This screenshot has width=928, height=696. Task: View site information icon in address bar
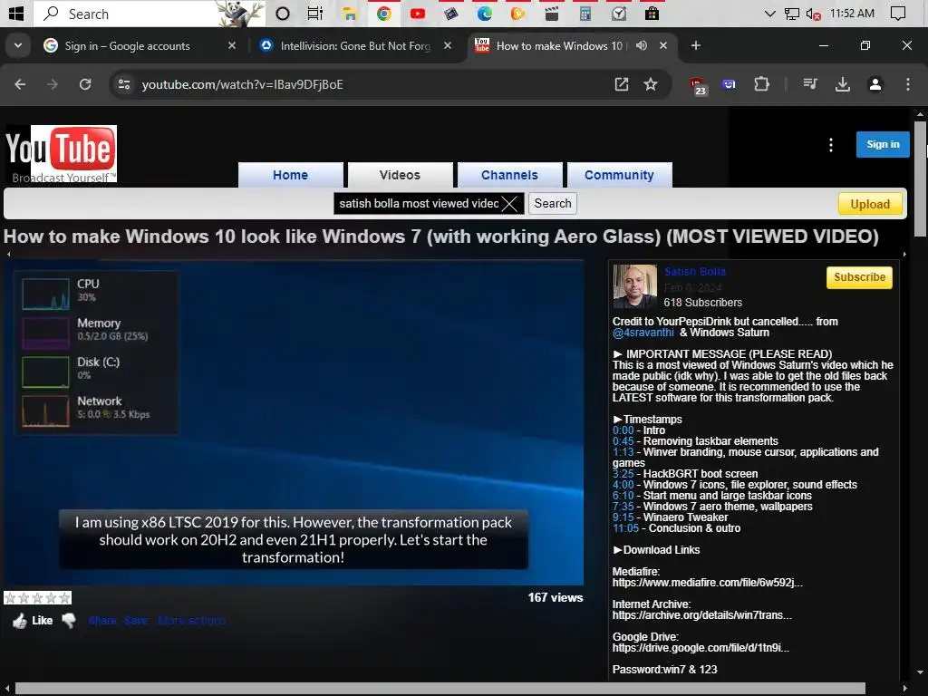(x=124, y=84)
